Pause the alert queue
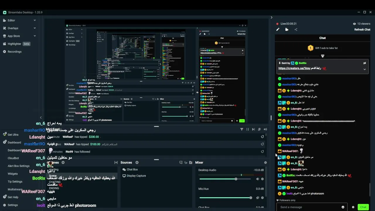 (x=248, y=129)
